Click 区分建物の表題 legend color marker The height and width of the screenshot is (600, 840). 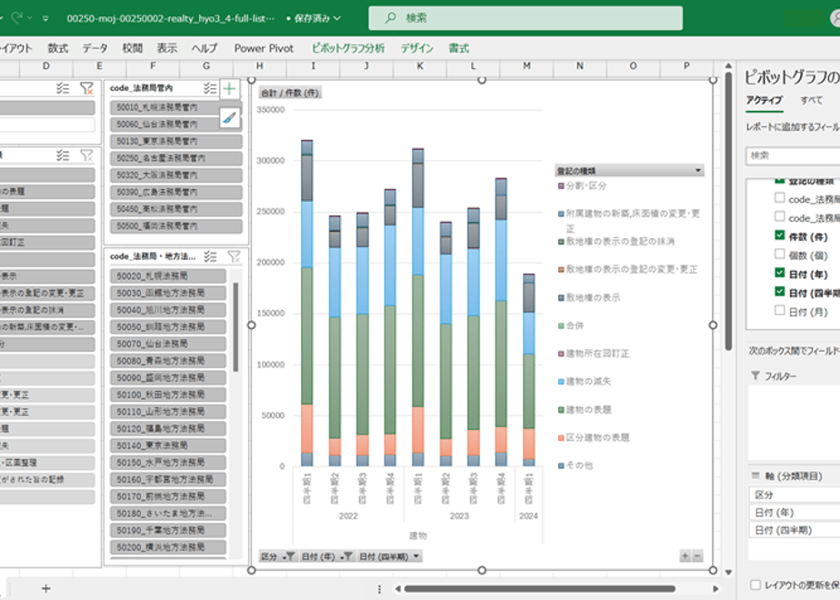point(561,437)
